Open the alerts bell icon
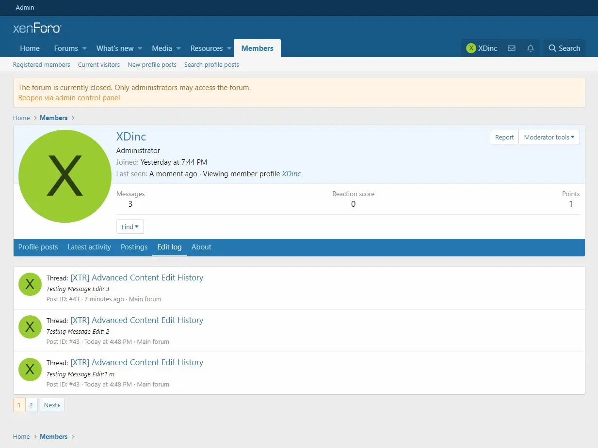 (x=531, y=48)
